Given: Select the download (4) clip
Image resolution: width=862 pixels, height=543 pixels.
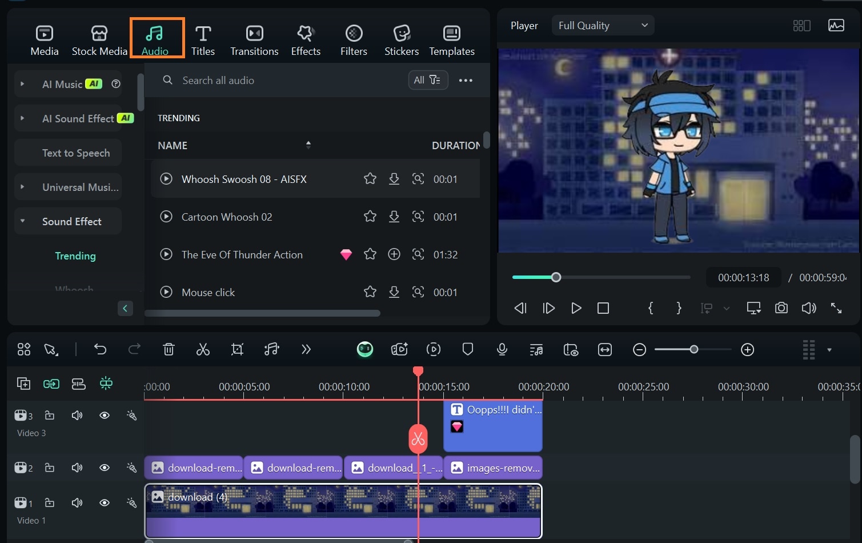Looking at the screenshot, I should pos(343,511).
